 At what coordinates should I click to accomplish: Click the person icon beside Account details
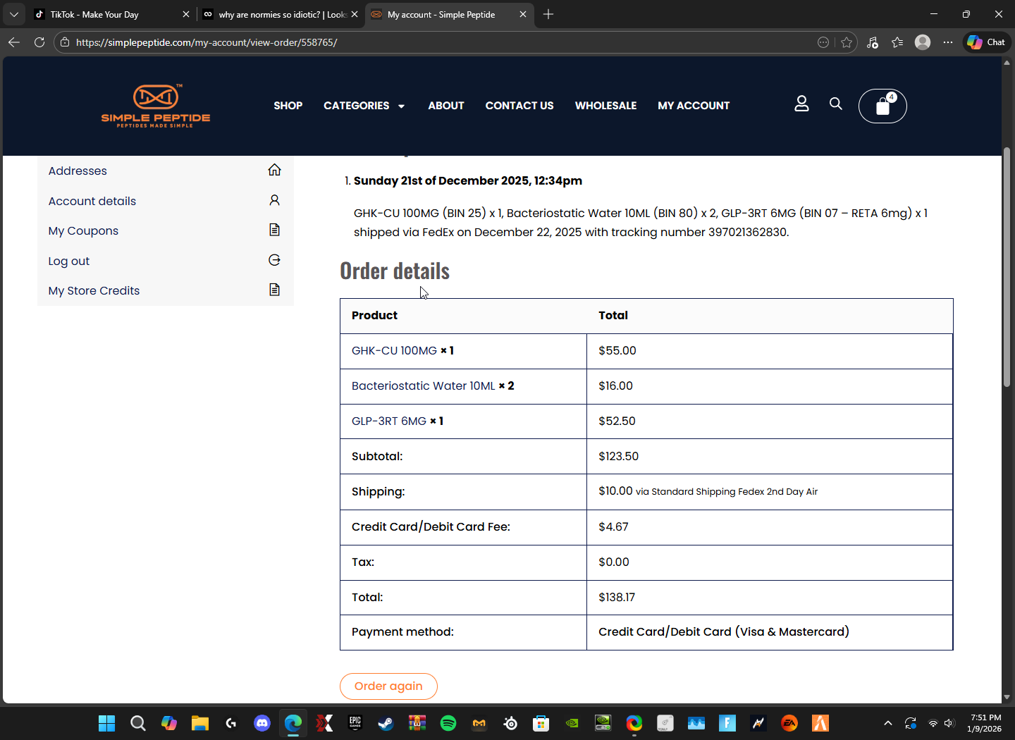(x=274, y=200)
